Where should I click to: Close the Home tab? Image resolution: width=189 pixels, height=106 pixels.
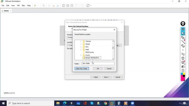coord(11,11)
